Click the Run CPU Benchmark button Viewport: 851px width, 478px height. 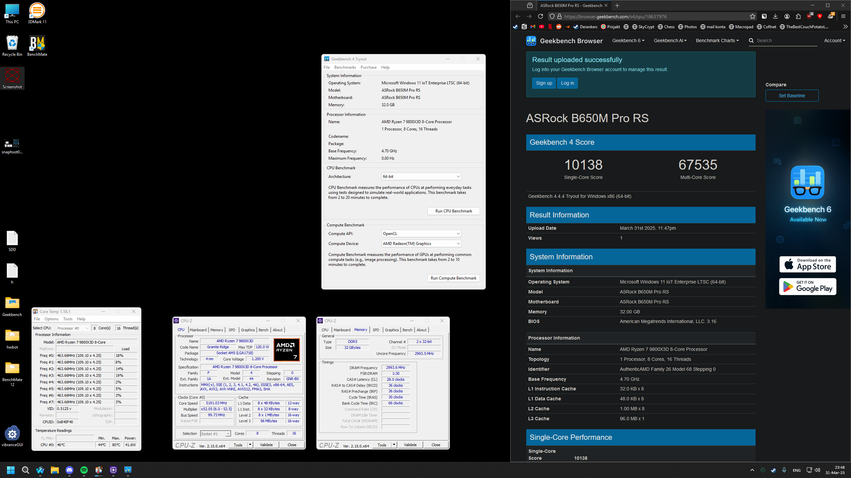pos(453,211)
